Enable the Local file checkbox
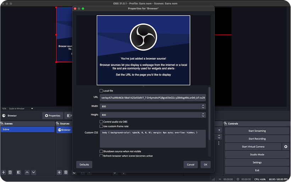Screen dimensions: 291x182 tap(101, 91)
